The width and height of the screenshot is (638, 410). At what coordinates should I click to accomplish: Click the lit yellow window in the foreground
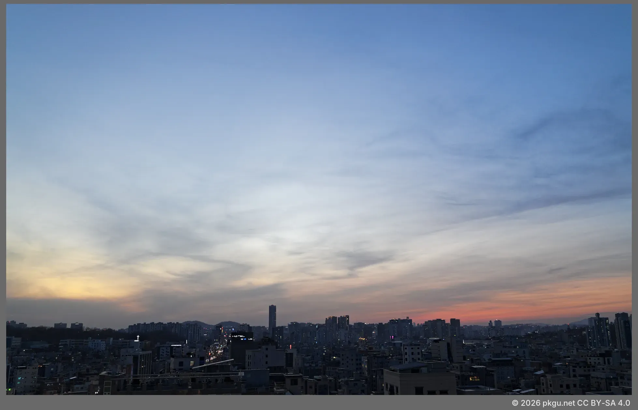[474, 379]
